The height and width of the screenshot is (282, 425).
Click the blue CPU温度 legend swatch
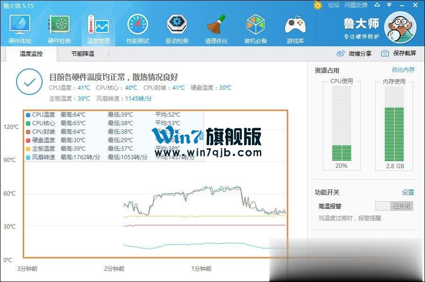click(x=28, y=115)
